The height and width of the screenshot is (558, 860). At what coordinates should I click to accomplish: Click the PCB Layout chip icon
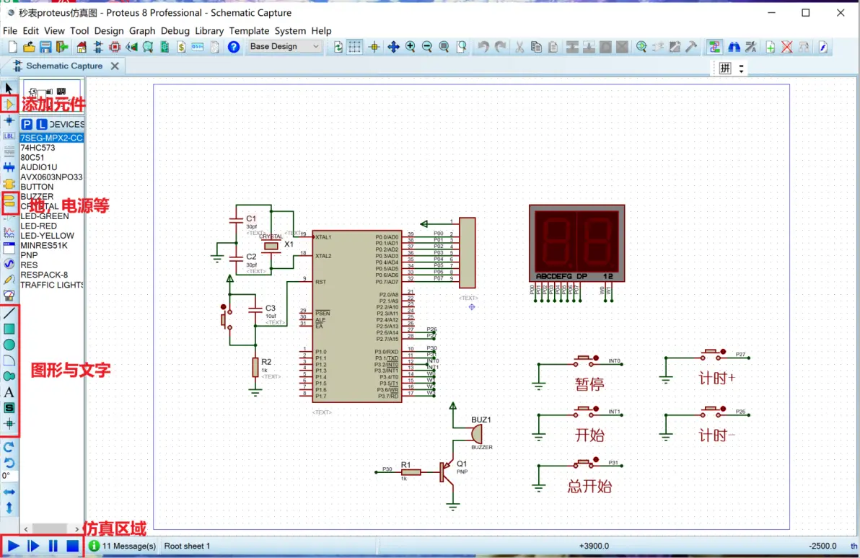point(114,47)
